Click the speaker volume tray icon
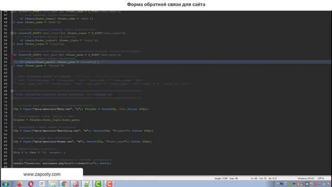The image size is (332, 187). click(324, 184)
